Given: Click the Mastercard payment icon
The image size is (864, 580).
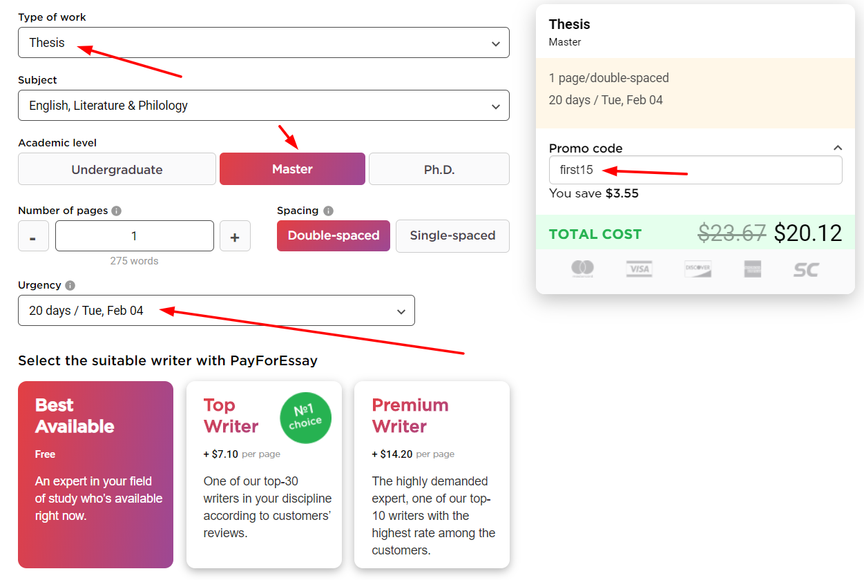Looking at the screenshot, I should 583,269.
